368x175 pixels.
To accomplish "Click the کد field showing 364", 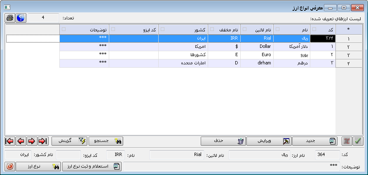I will (327, 155).
